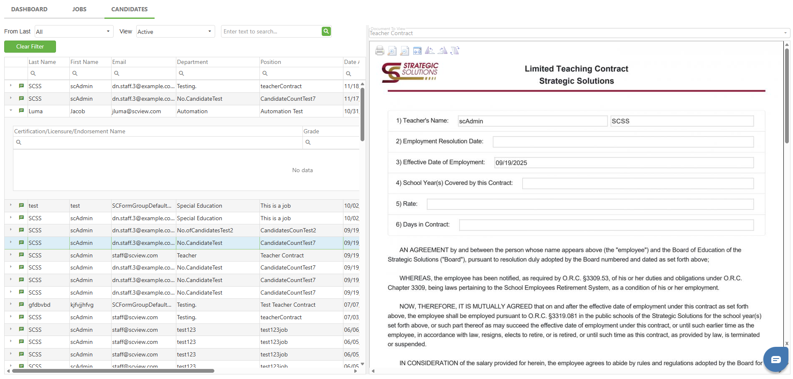Click the Days in Contract field

pos(607,225)
